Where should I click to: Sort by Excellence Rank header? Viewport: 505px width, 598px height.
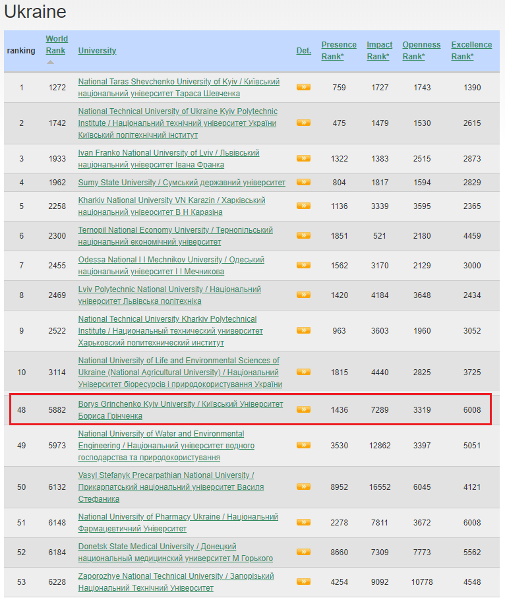click(x=471, y=50)
